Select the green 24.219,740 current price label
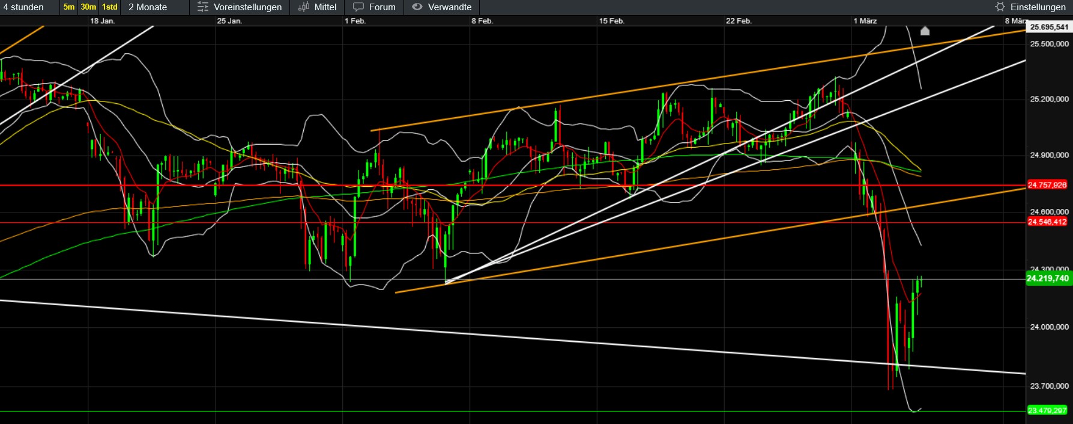 pyautogui.click(x=1047, y=279)
